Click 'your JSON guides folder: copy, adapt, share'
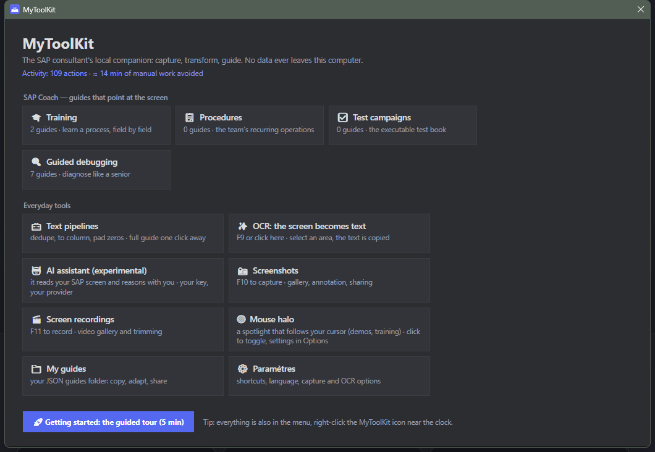The height and width of the screenshot is (452, 655). tap(99, 381)
